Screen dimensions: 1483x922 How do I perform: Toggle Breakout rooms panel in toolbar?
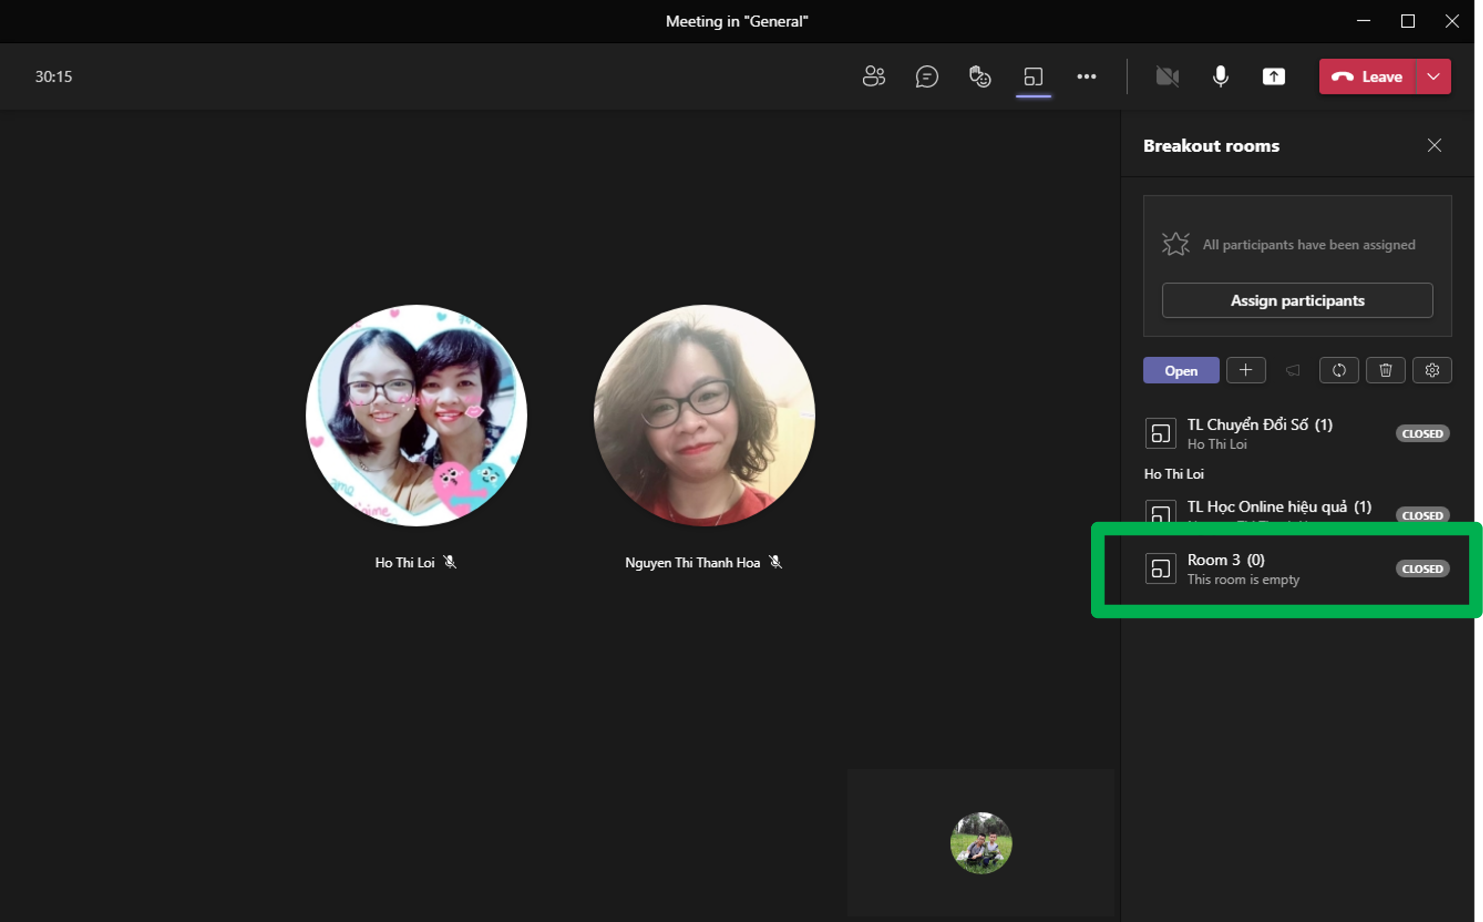(1033, 77)
